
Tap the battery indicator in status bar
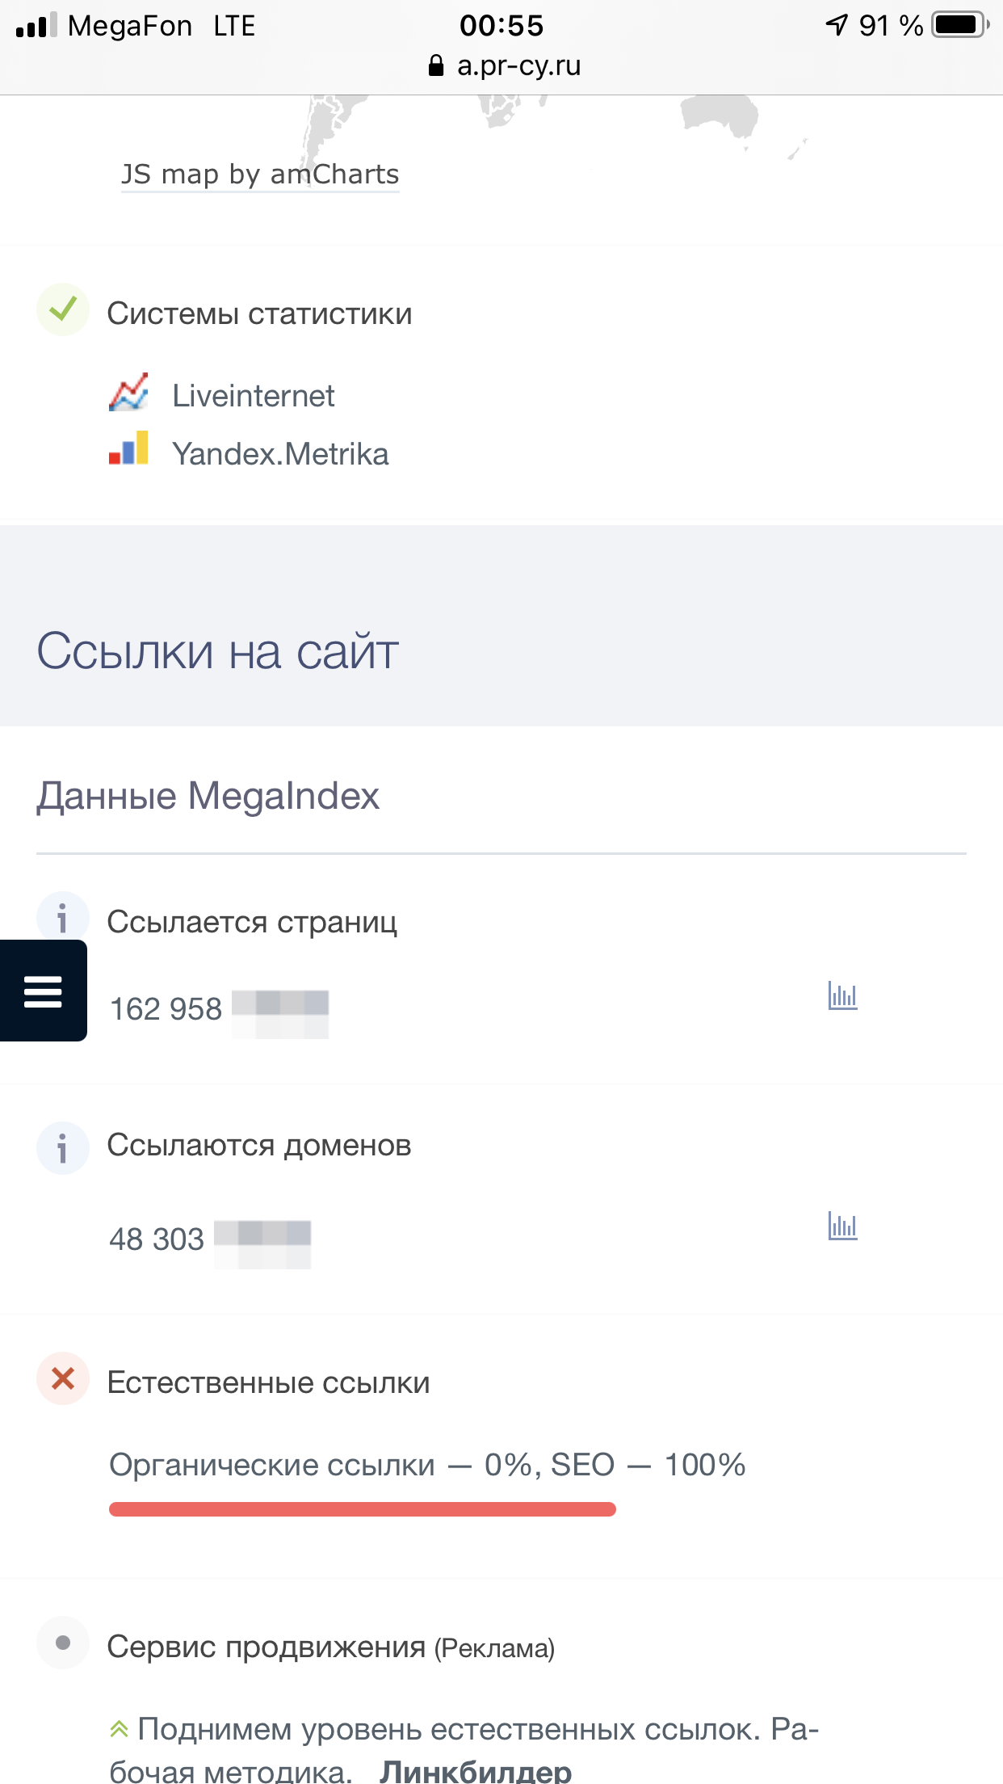click(x=959, y=25)
